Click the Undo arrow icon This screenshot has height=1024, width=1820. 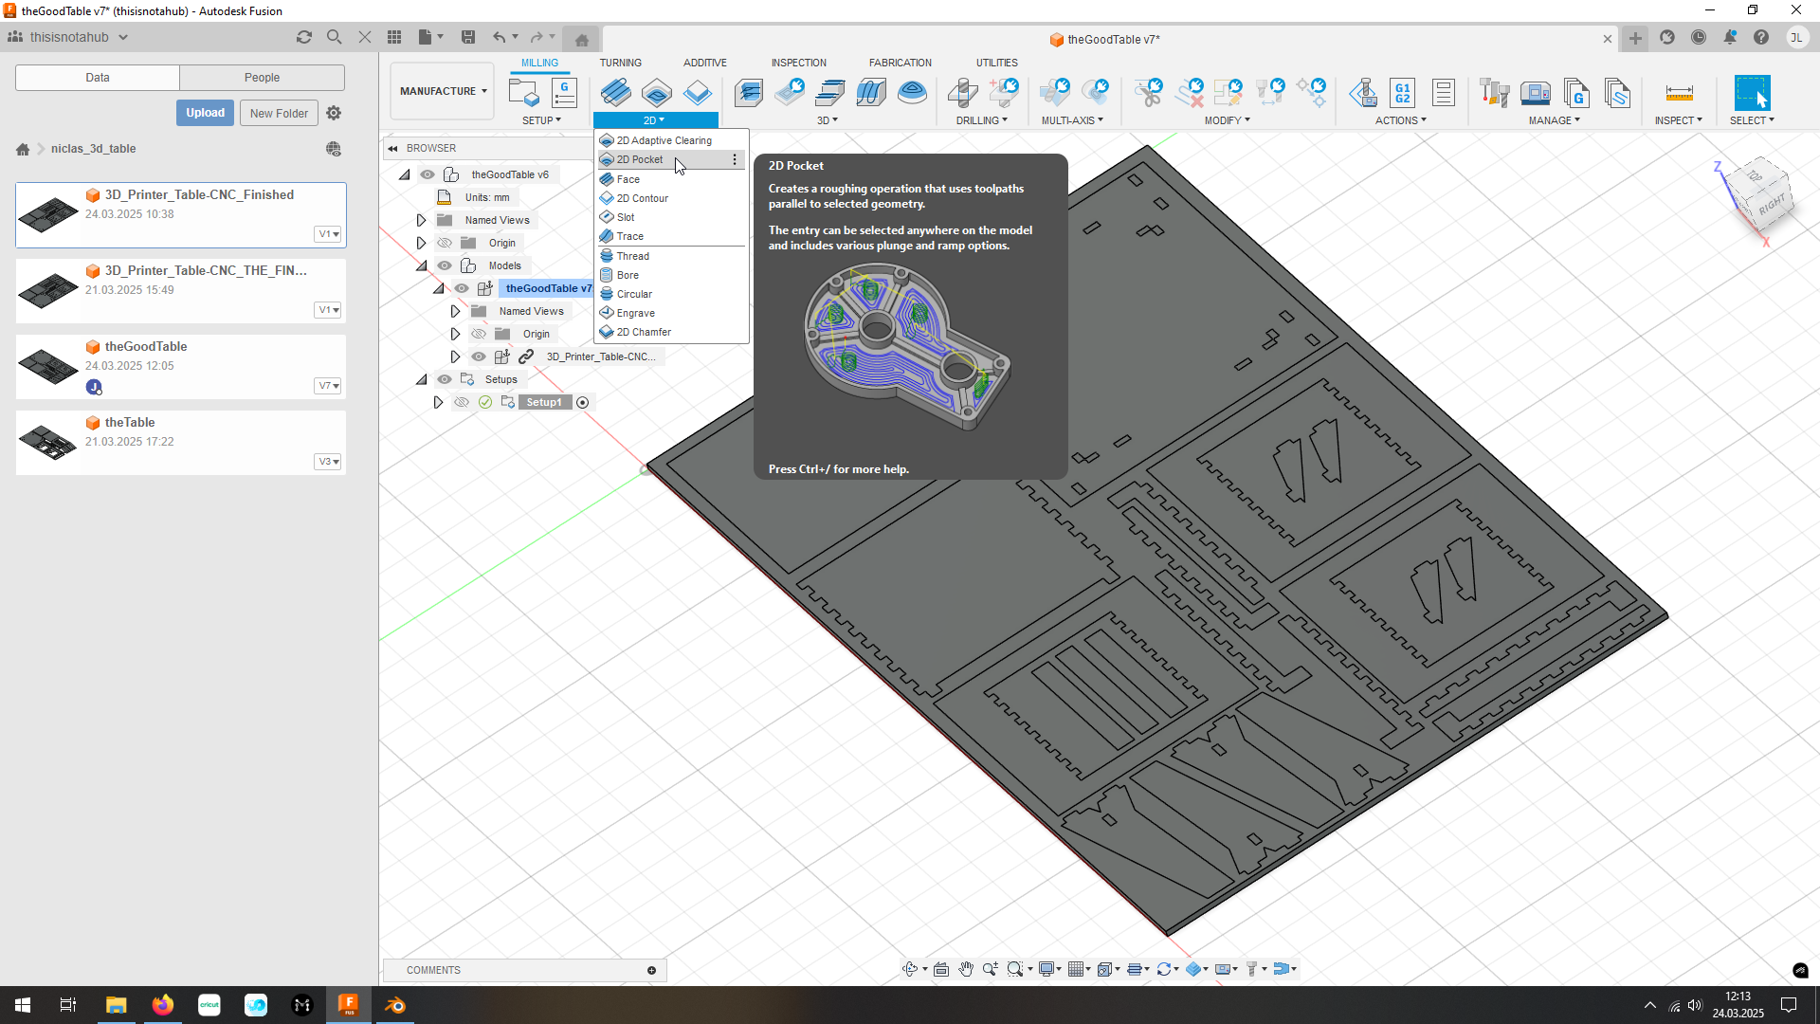pos(499,37)
